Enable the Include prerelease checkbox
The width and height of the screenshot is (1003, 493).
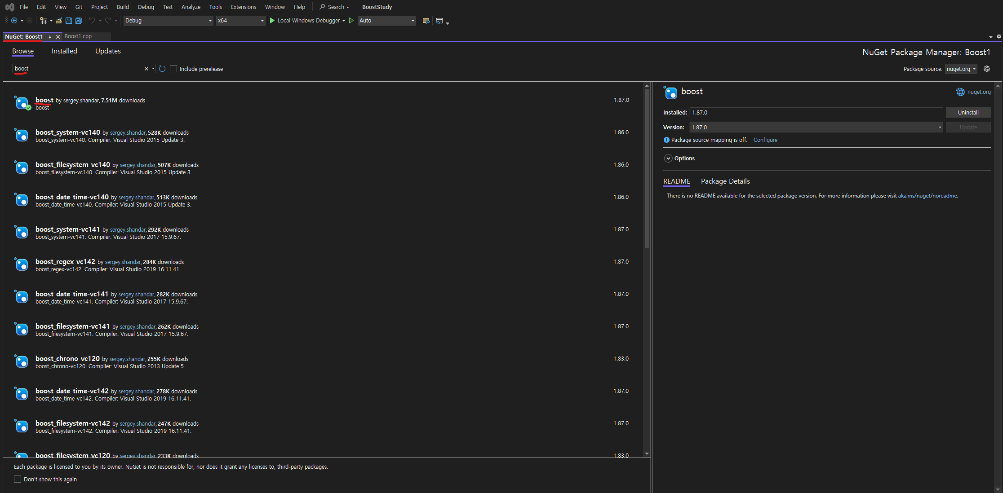click(173, 69)
